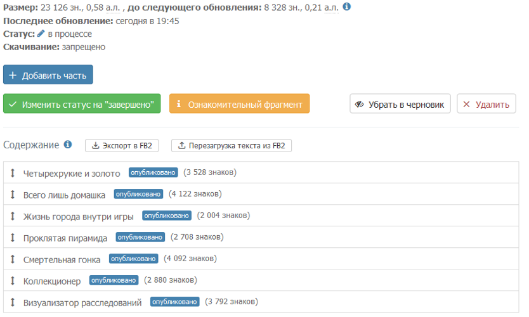Image resolution: width=529 pixels, height=317 pixels.
Task: Click drag handle for Четырехрукие и золото
Action: click(x=12, y=172)
